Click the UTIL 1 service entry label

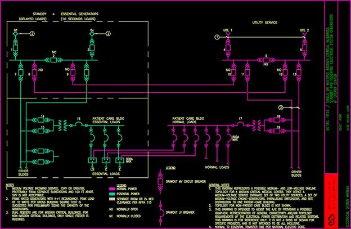tap(227, 29)
